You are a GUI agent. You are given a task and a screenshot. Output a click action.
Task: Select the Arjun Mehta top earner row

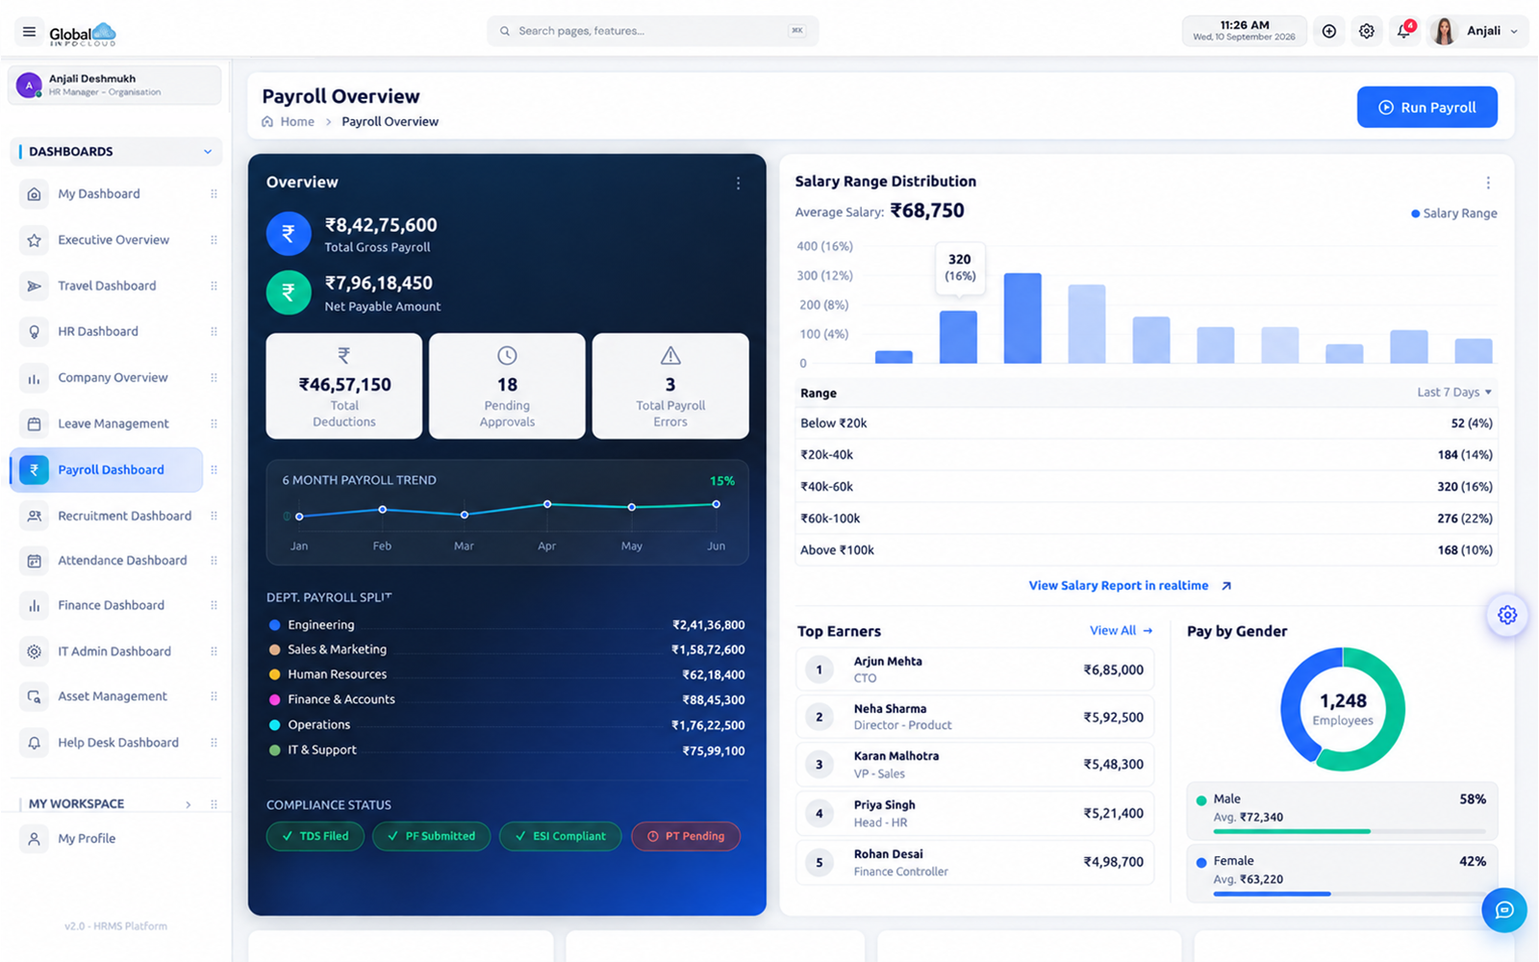974,670
